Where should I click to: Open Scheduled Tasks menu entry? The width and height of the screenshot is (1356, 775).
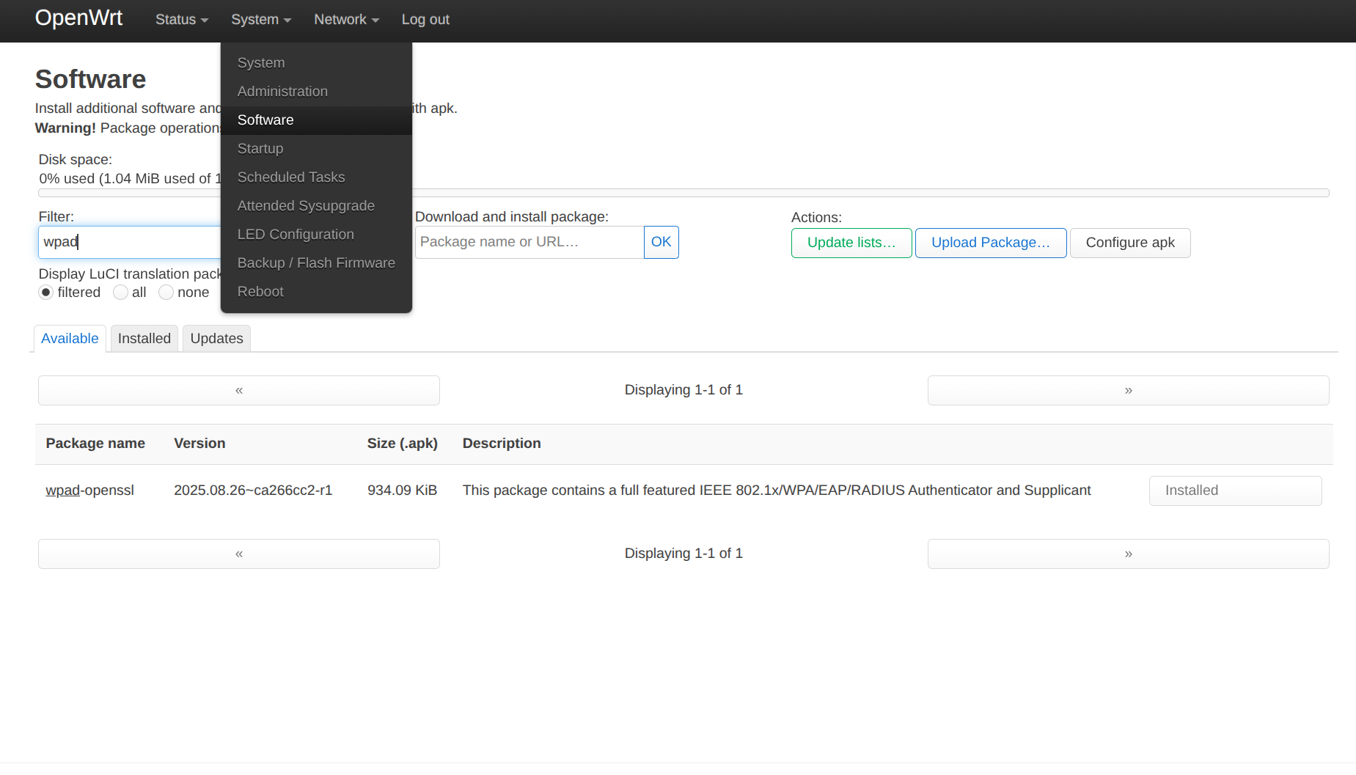(x=316, y=177)
